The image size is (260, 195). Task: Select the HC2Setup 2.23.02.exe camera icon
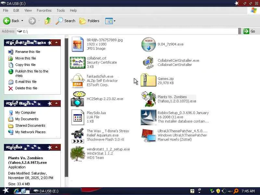click(78, 99)
